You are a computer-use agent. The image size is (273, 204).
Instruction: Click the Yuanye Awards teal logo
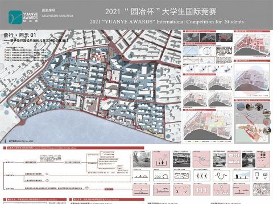click(x=15, y=17)
